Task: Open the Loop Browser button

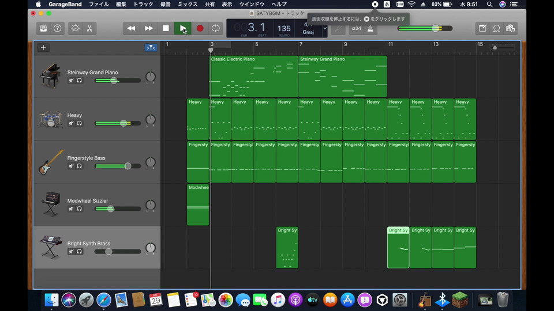Action: [x=496, y=28]
